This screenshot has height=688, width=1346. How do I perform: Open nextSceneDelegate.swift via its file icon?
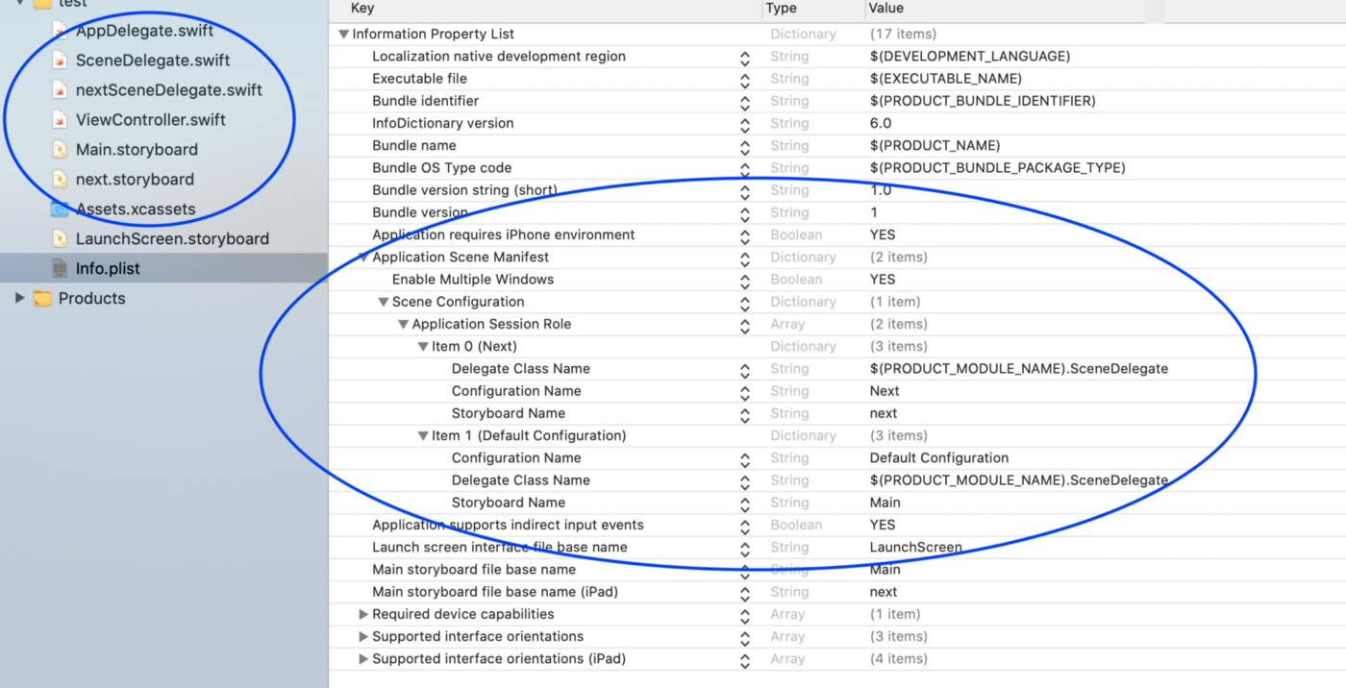point(60,90)
